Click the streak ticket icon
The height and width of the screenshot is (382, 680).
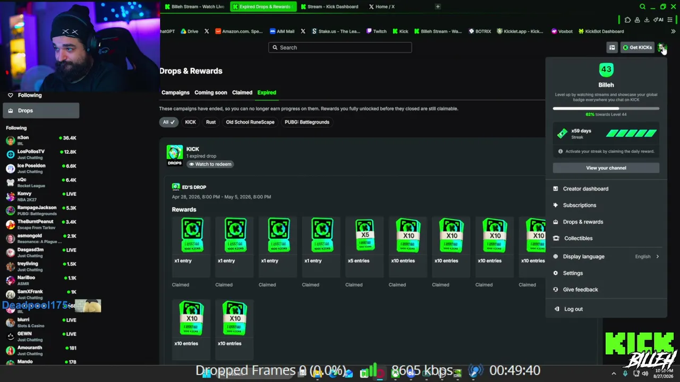click(562, 134)
